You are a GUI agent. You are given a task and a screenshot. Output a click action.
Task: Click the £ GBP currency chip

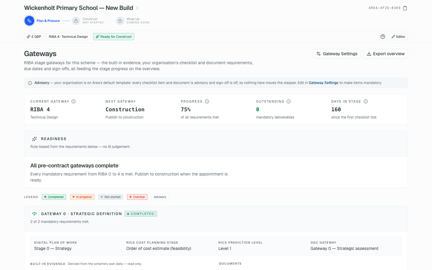point(34,37)
